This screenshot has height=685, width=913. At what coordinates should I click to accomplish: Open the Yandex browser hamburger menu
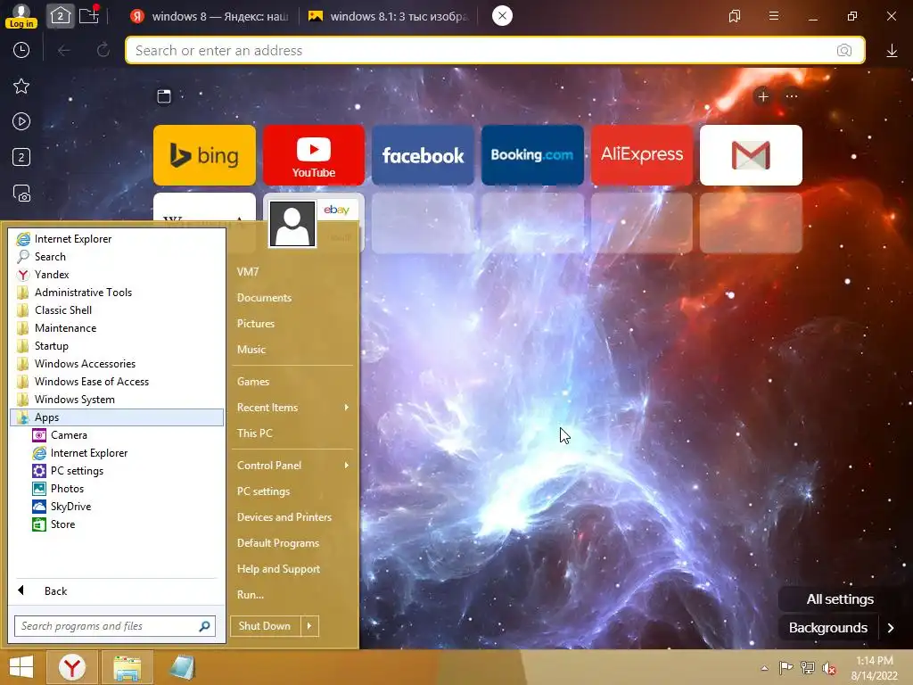[x=773, y=16]
